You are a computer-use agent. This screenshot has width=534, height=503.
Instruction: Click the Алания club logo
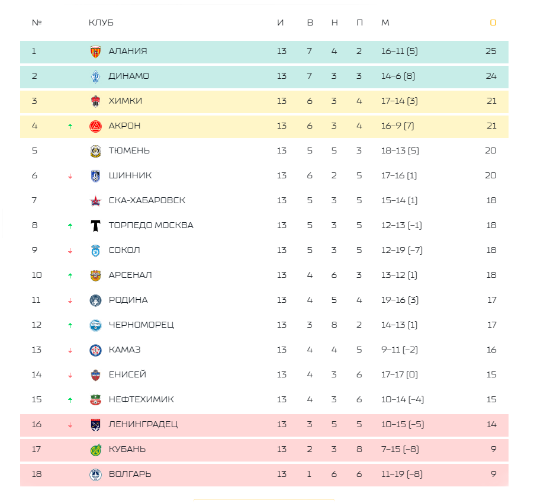pyautogui.click(x=95, y=52)
